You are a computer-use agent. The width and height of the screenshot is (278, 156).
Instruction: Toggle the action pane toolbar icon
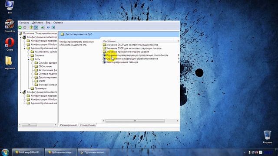tap(53, 27)
